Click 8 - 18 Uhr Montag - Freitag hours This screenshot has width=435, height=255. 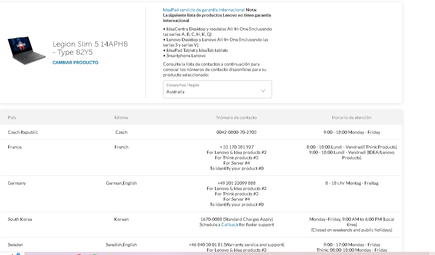pos(352,183)
